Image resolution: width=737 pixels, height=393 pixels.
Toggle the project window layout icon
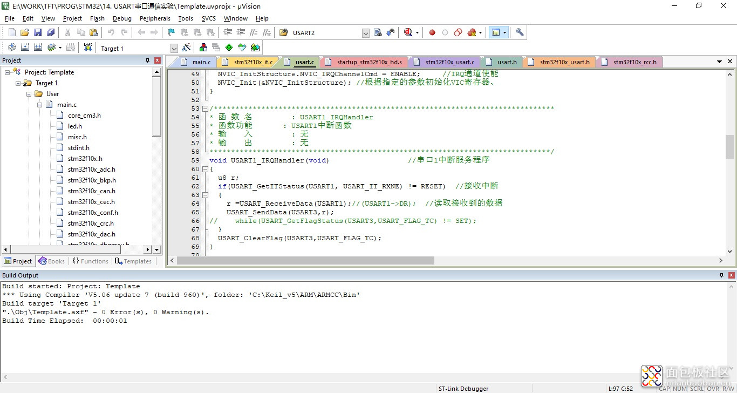coord(496,32)
